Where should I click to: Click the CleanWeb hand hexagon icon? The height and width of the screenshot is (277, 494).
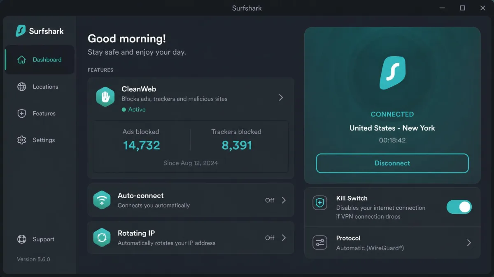(105, 97)
